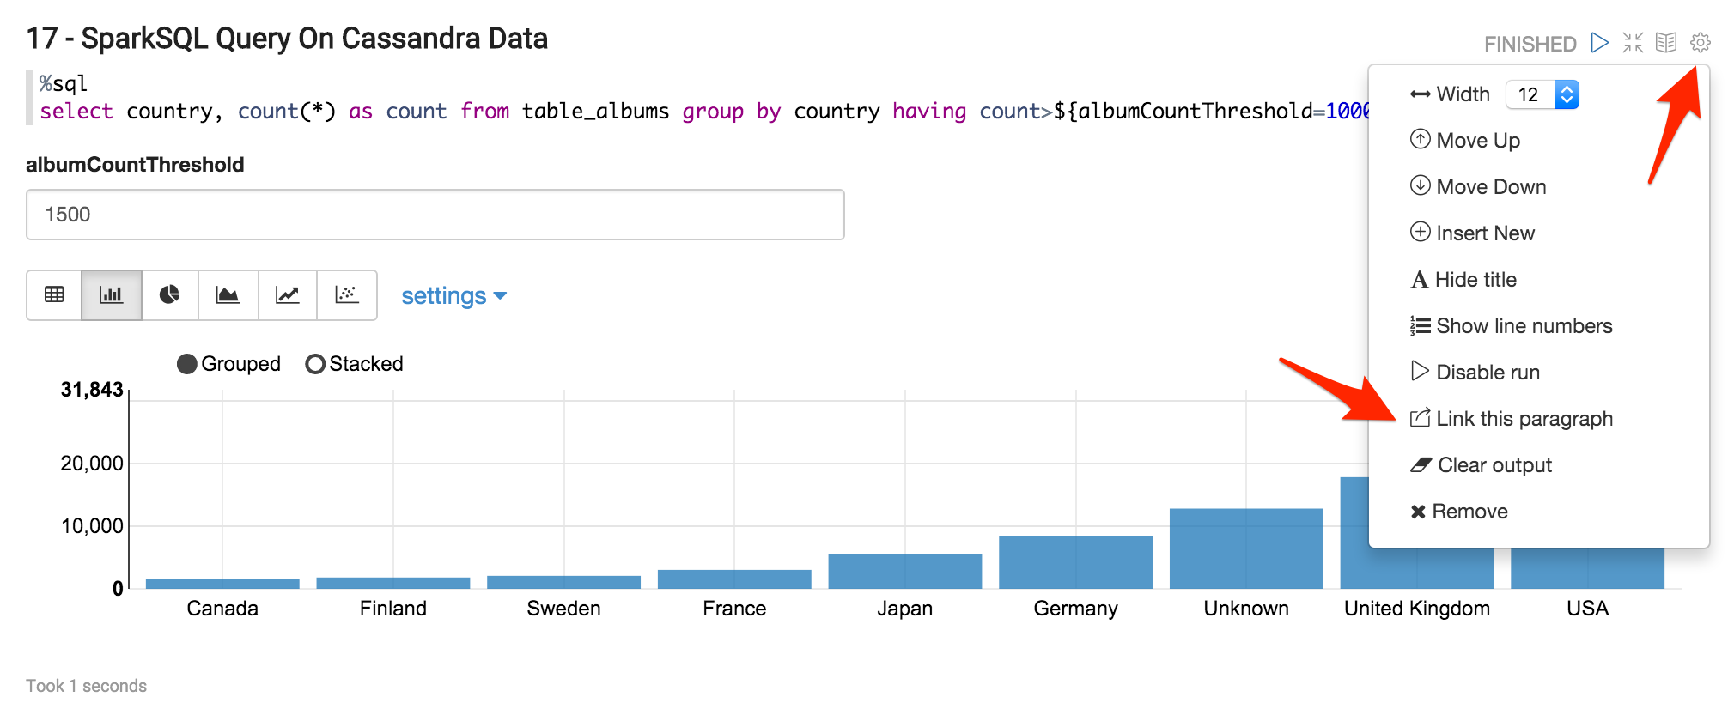Choose Link this paragraph
1728x709 pixels.
pyautogui.click(x=1512, y=418)
